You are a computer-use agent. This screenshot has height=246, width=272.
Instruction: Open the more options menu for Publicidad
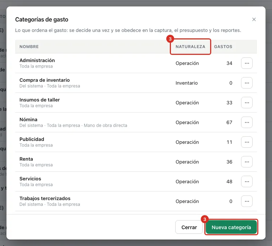[247, 142]
